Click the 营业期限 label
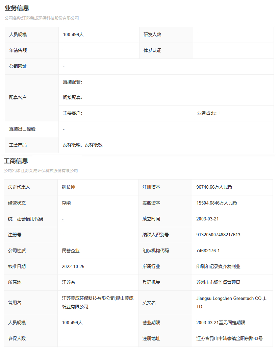This screenshot has width=279, height=355. point(151,323)
